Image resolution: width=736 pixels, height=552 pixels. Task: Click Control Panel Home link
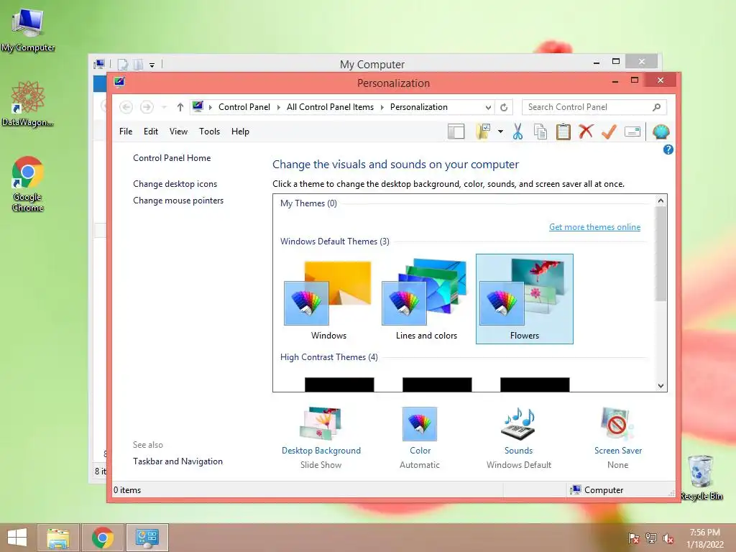click(x=172, y=158)
